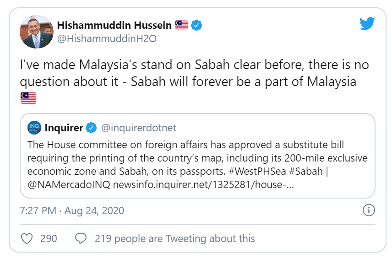
Task: Click the Twitter bird logo
Action: click(x=367, y=23)
